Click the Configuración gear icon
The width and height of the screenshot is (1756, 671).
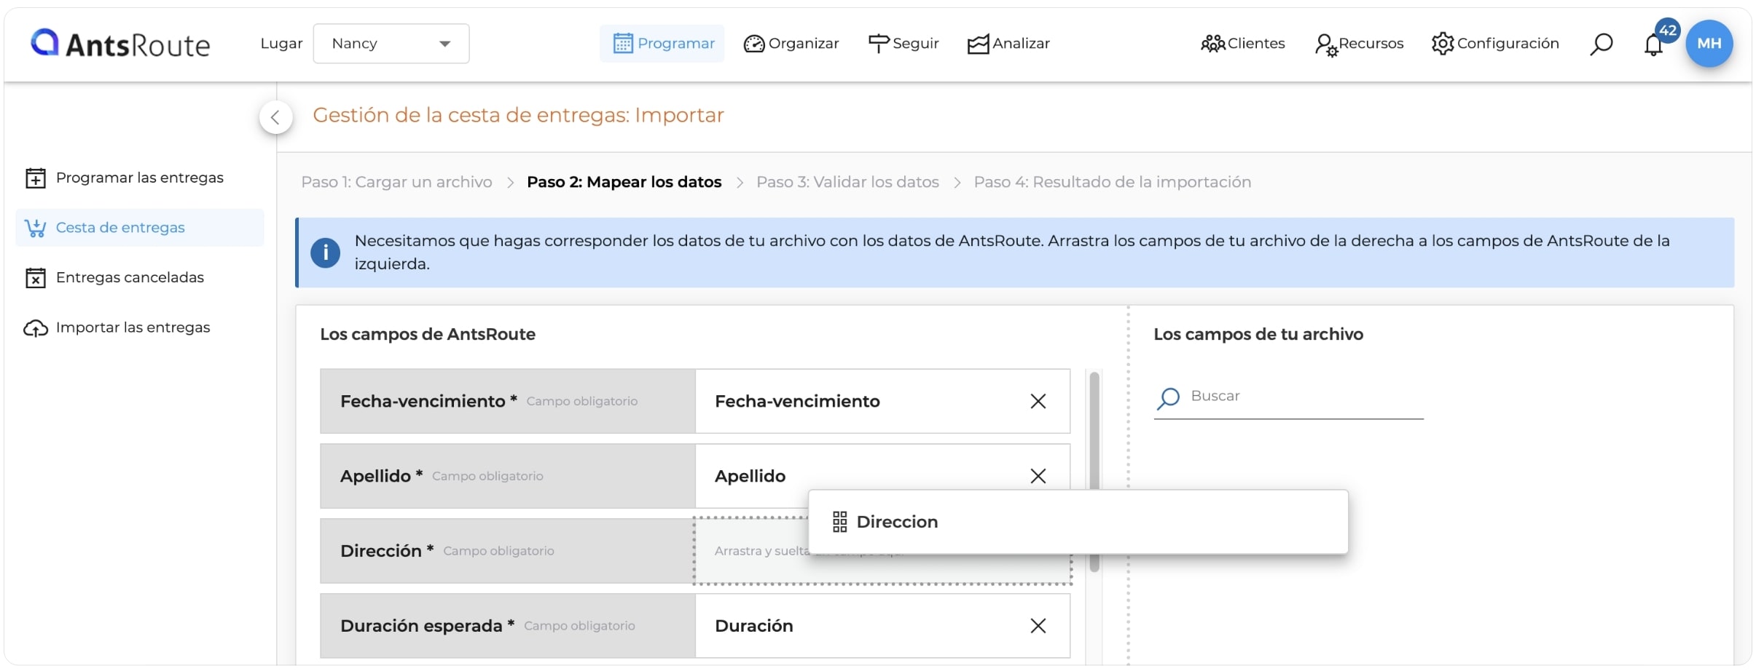1443,44
